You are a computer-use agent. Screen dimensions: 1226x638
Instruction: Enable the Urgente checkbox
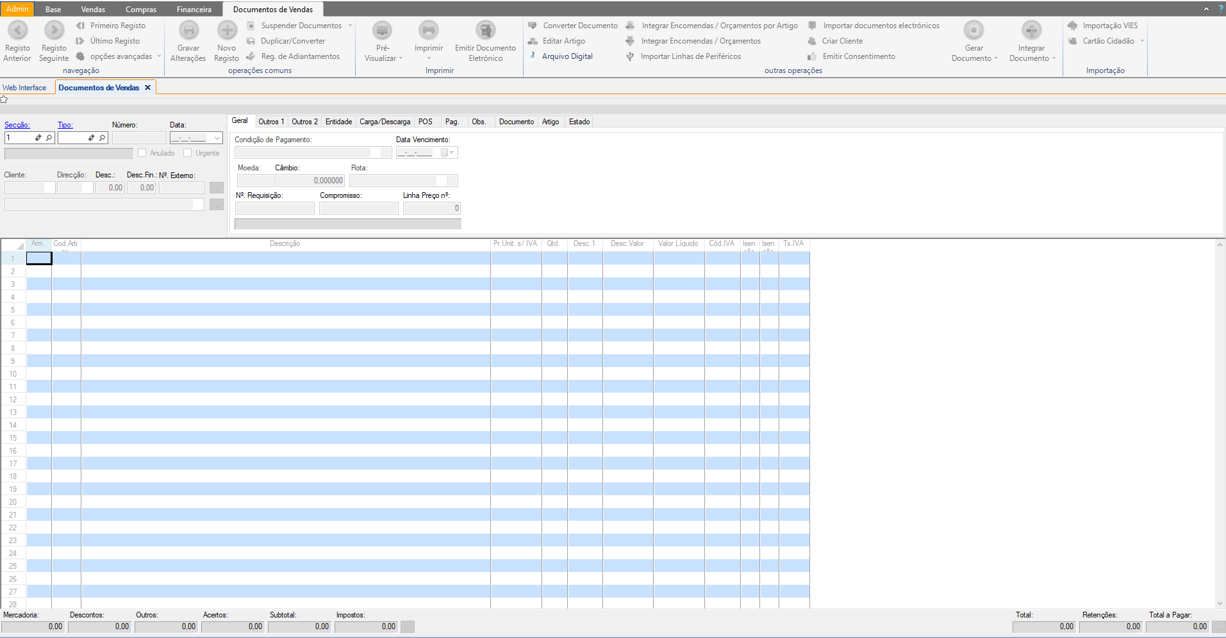pyautogui.click(x=188, y=153)
